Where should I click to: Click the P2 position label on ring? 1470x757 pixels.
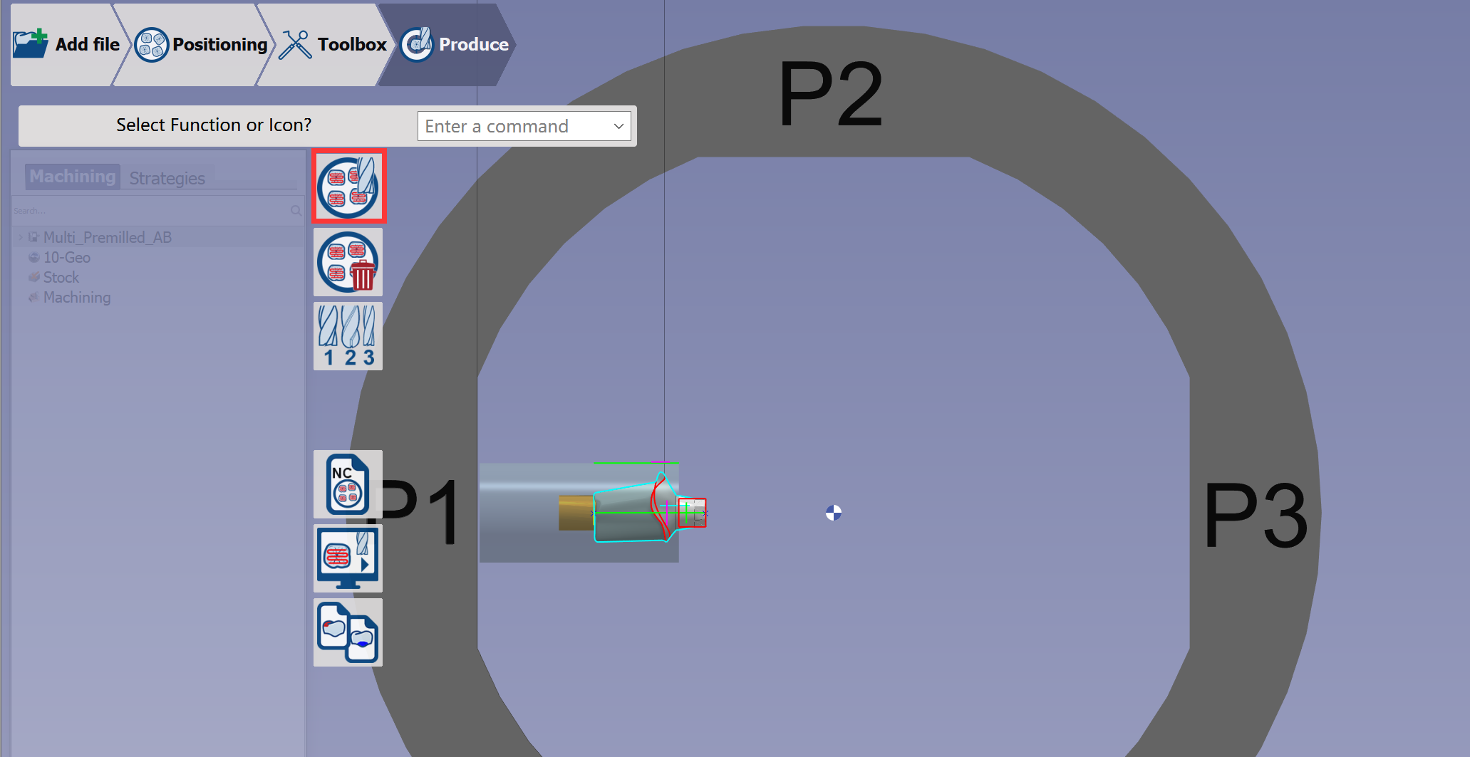[x=831, y=93]
